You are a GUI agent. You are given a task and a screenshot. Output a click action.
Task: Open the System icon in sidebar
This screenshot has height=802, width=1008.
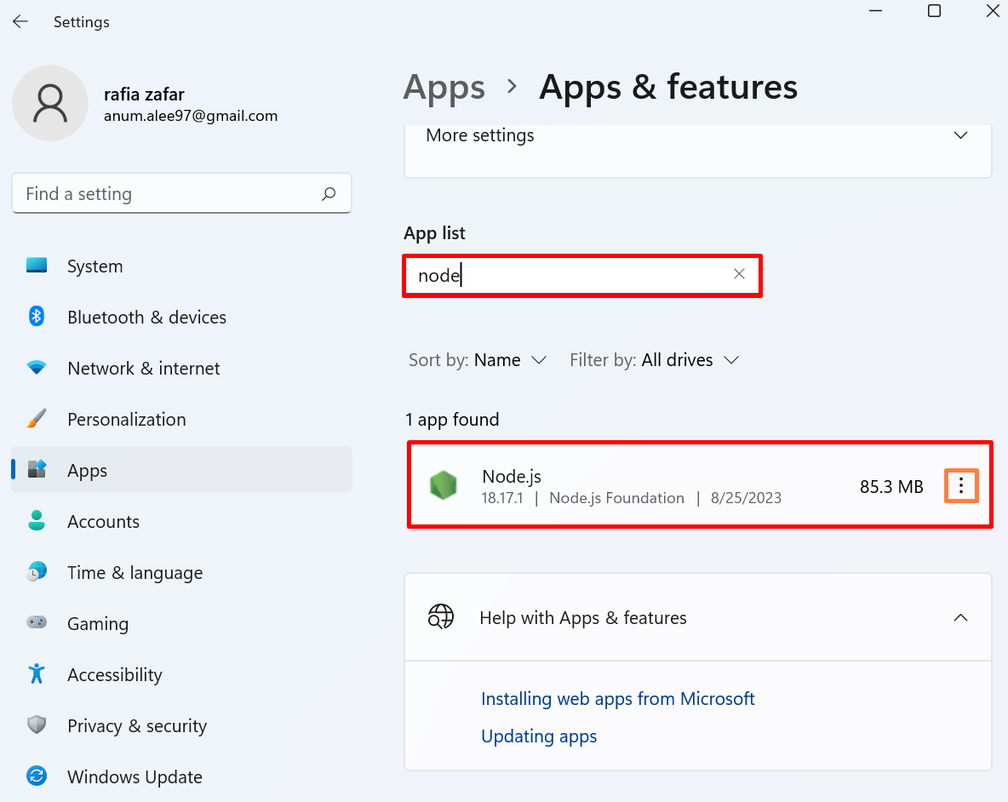(x=37, y=266)
